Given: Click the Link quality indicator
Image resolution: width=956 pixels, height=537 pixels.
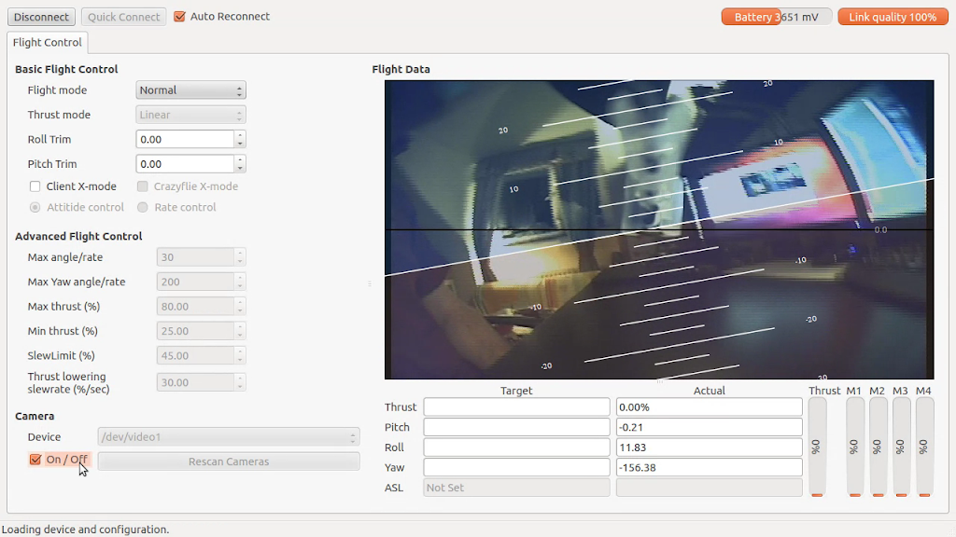Looking at the screenshot, I should tap(893, 17).
